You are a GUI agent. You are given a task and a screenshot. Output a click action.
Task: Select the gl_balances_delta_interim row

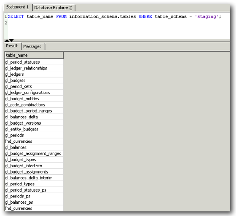(34, 178)
